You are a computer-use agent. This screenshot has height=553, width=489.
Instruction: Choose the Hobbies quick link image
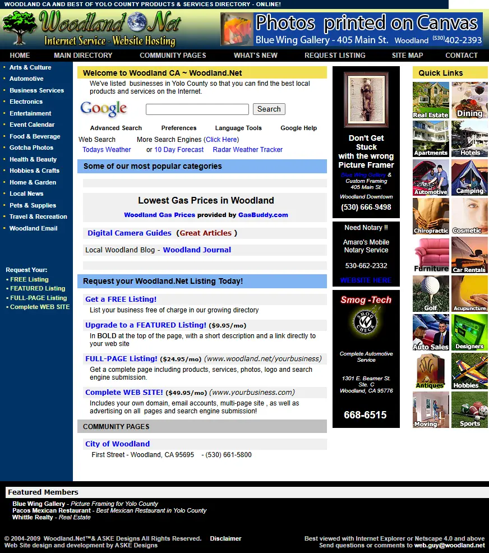pos(469,371)
